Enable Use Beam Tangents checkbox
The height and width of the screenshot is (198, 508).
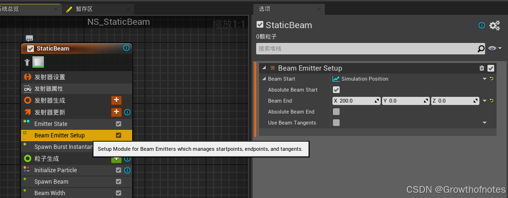pos(336,123)
